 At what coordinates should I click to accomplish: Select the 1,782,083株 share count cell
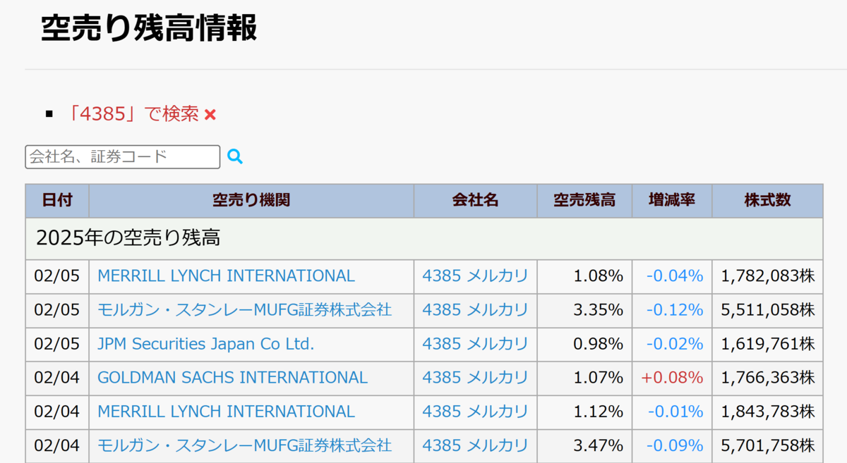tap(768, 276)
